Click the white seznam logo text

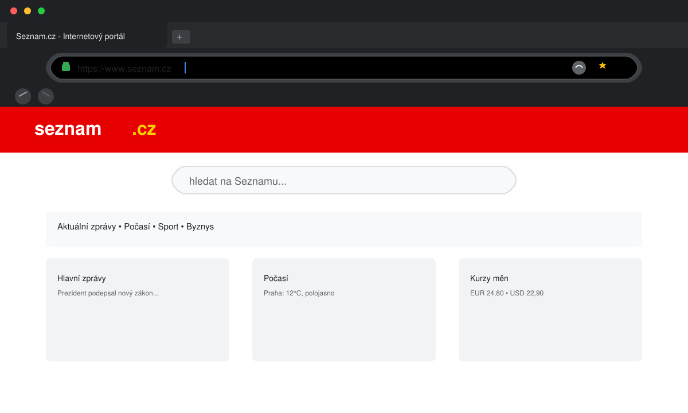pyautogui.click(x=68, y=129)
